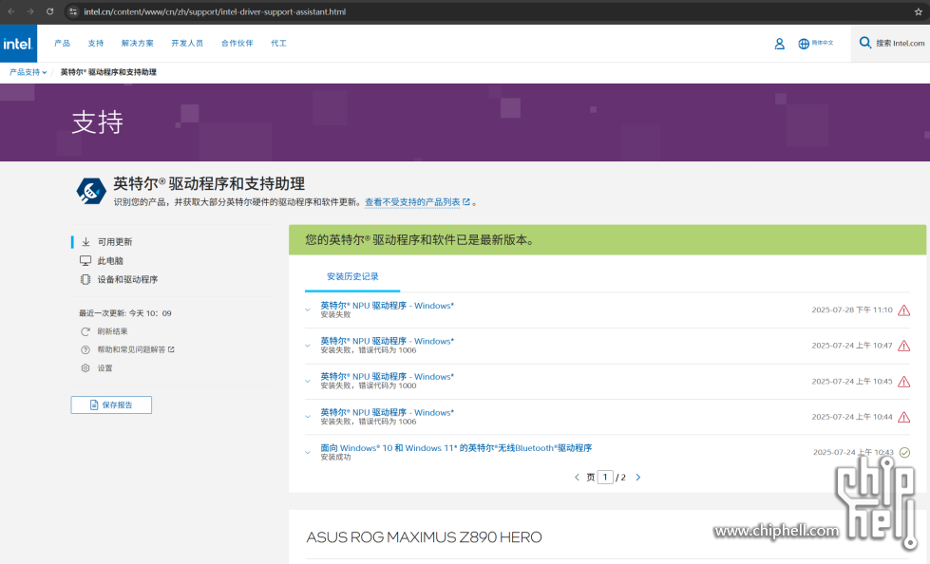This screenshot has width=930, height=564.
Task: Click the 搜索 Intel.com search box
Action: coord(891,44)
